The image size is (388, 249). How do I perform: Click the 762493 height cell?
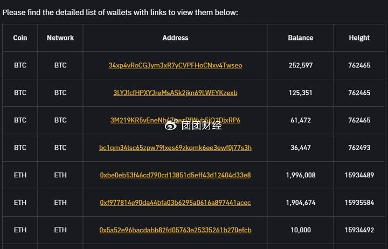[x=359, y=148]
